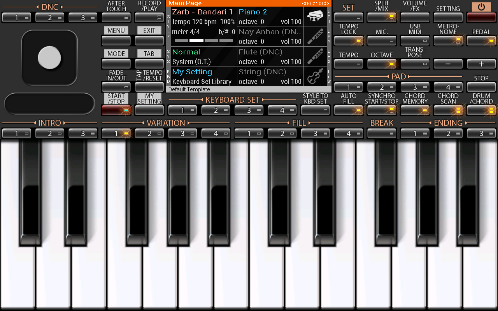Toggle the PEDAL button
The image size is (498, 311).
click(481, 40)
